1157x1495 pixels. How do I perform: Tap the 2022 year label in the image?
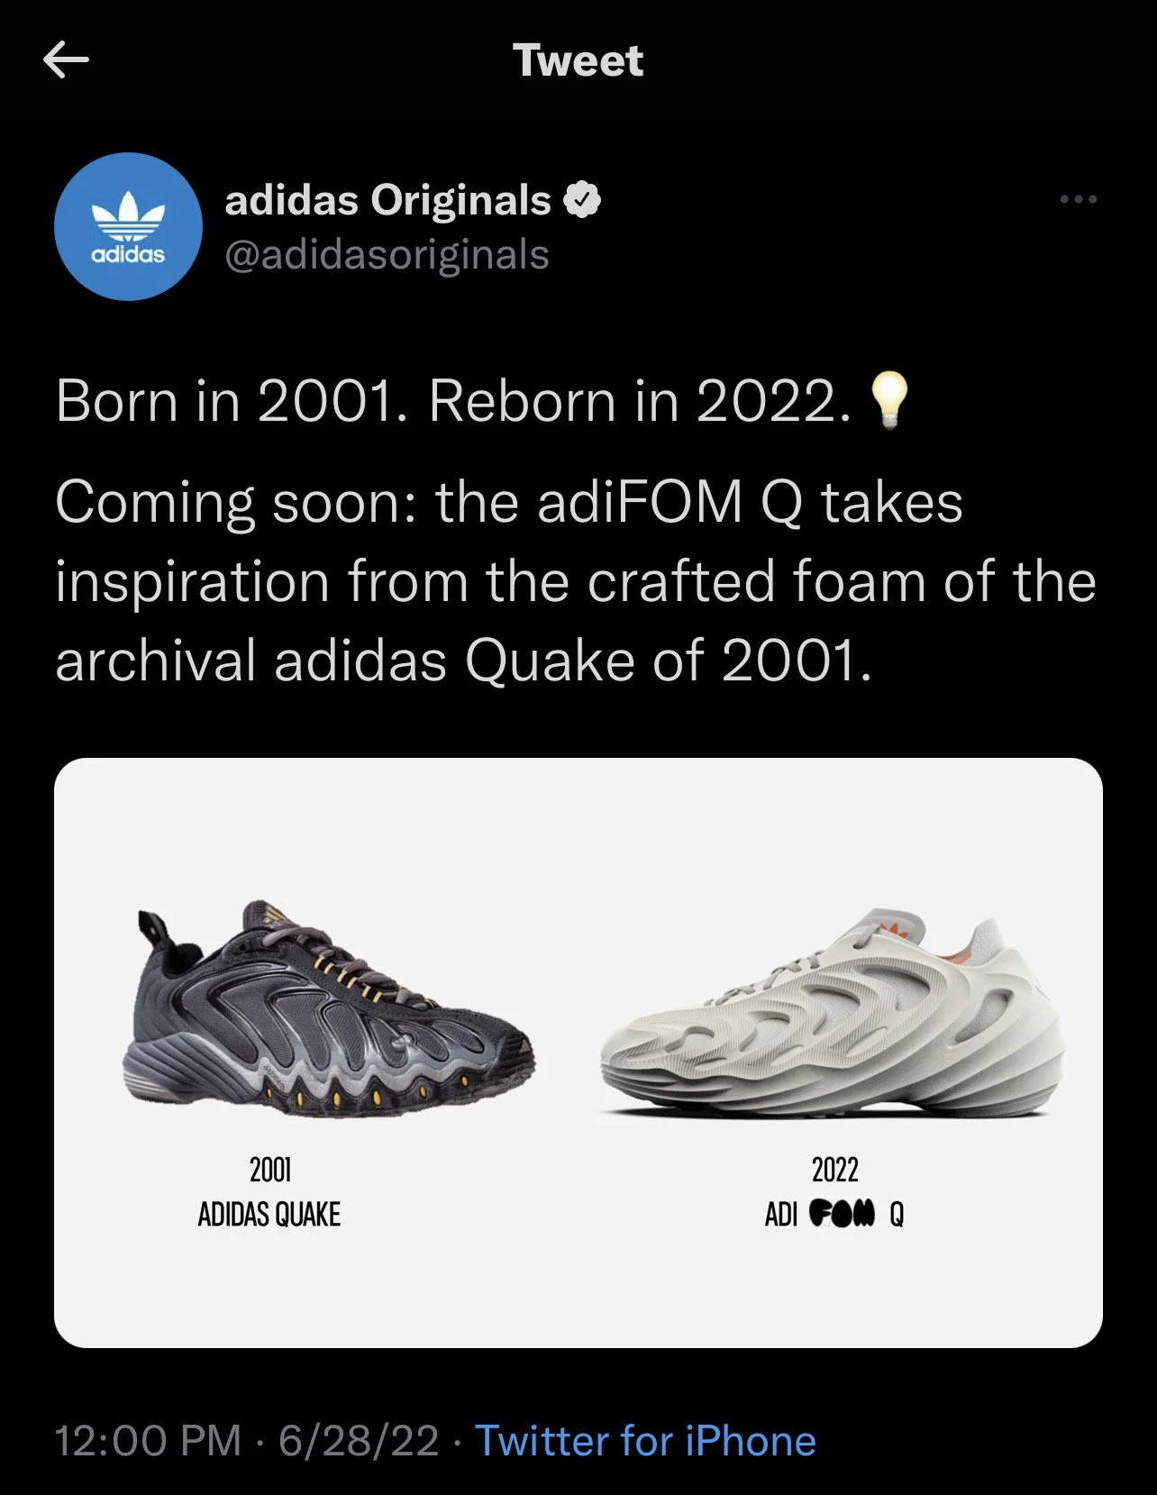tap(834, 1170)
